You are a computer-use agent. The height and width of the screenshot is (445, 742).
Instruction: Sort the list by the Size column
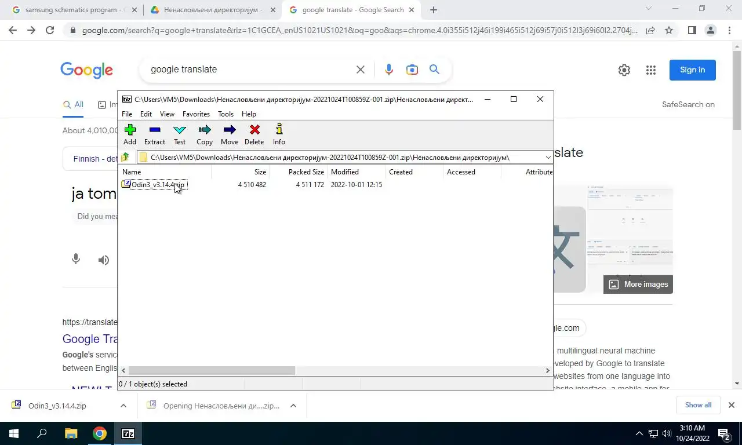[x=240, y=172]
